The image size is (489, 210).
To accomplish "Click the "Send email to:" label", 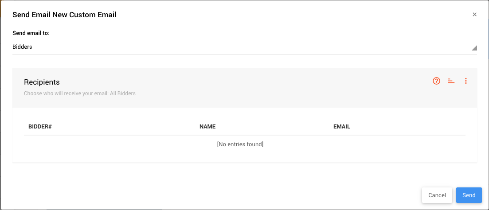I will pyautogui.click(x=31, y=33).
